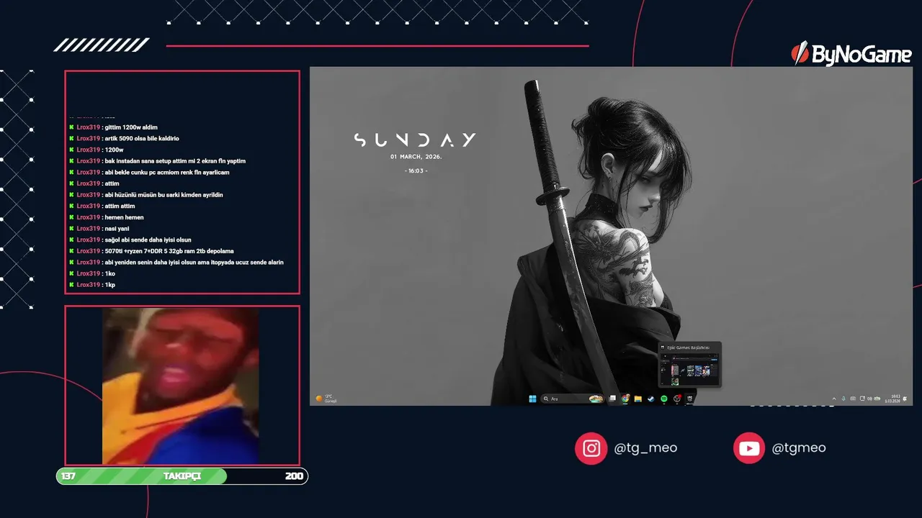This screenshot has width=922, height=518.
Task: Click the YouTube icon beside @tgmeo
Action: [x=749, y=448]
